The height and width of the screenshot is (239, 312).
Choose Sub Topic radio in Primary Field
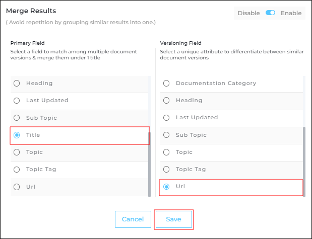click(17, 118)
